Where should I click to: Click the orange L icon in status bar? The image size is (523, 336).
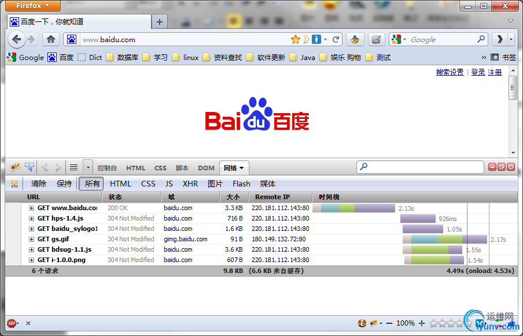pyautogui.click(x=362, y=323)
